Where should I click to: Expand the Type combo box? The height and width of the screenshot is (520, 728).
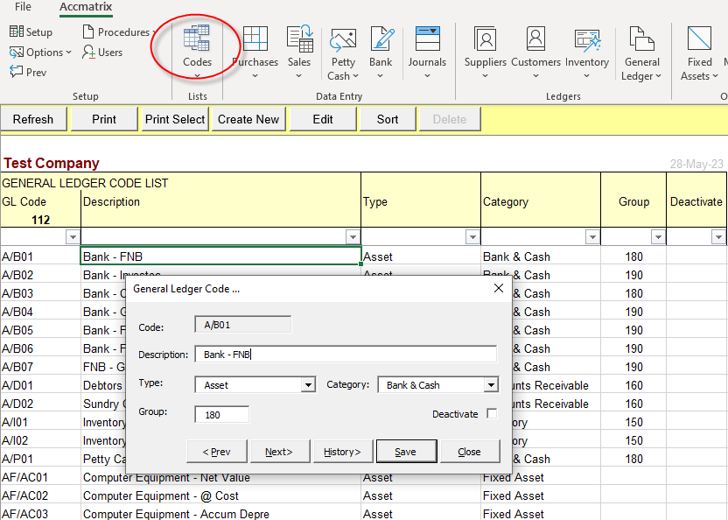tap(308, 385)
